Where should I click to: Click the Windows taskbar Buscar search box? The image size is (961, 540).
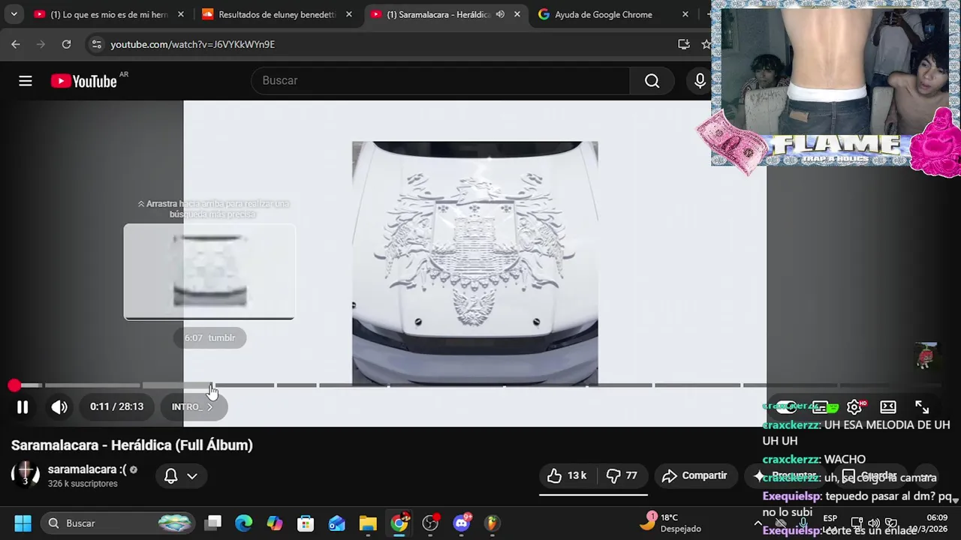(116, 523)
